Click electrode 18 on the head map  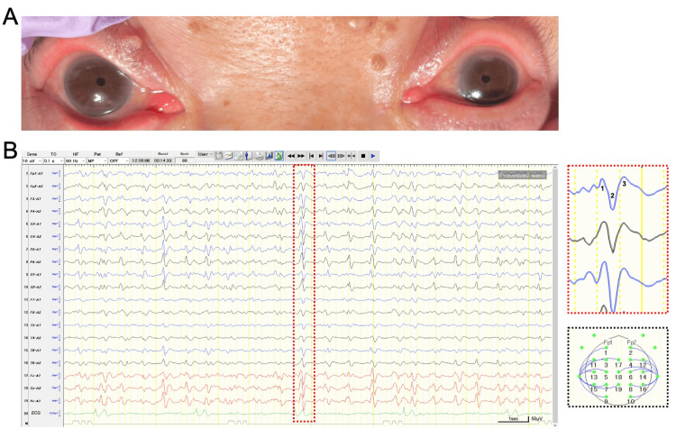coord(618,378)
